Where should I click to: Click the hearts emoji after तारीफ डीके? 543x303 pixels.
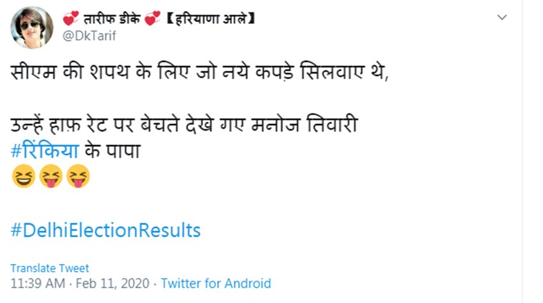152,19
